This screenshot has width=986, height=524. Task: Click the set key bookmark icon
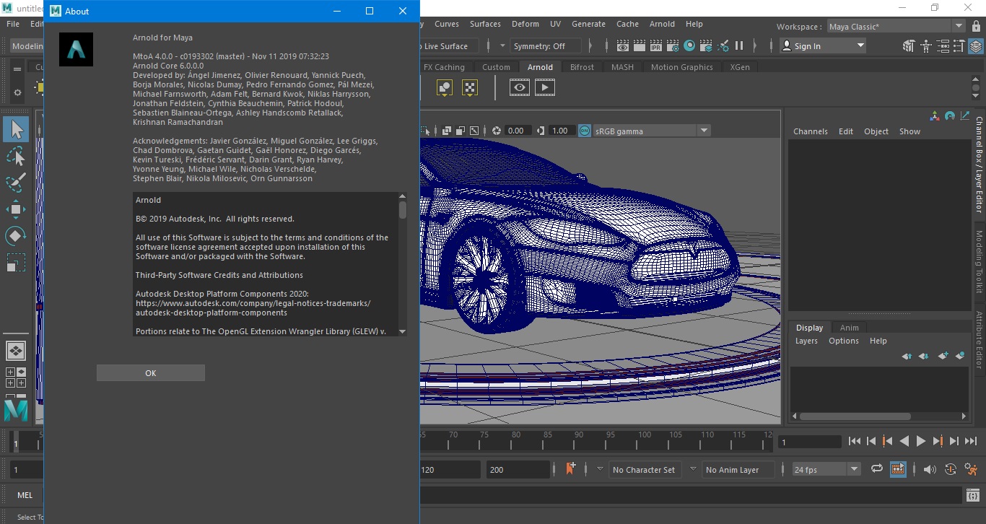point(571,469)
